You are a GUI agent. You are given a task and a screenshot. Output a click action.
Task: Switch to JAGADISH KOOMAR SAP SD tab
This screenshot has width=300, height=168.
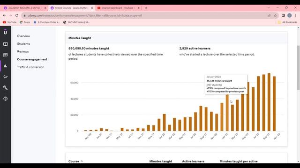tap(24, 8)
